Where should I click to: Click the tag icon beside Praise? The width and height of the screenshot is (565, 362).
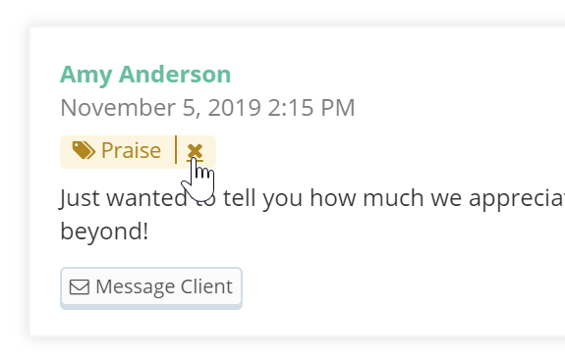click(x=84, y=150)
